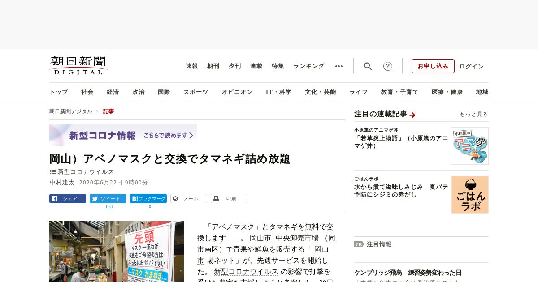Go to the 文化・芸能 category tab
This screenshot has height=282, width=538.
(321, 92)
